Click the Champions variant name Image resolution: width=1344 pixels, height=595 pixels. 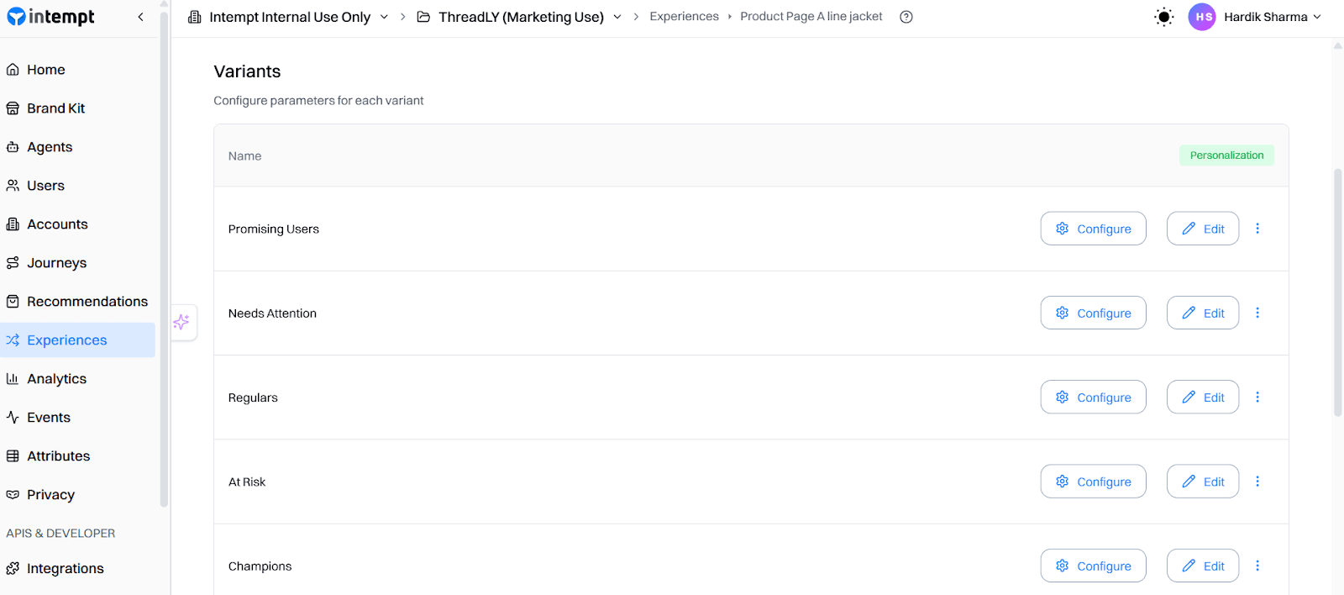[260, 566]
